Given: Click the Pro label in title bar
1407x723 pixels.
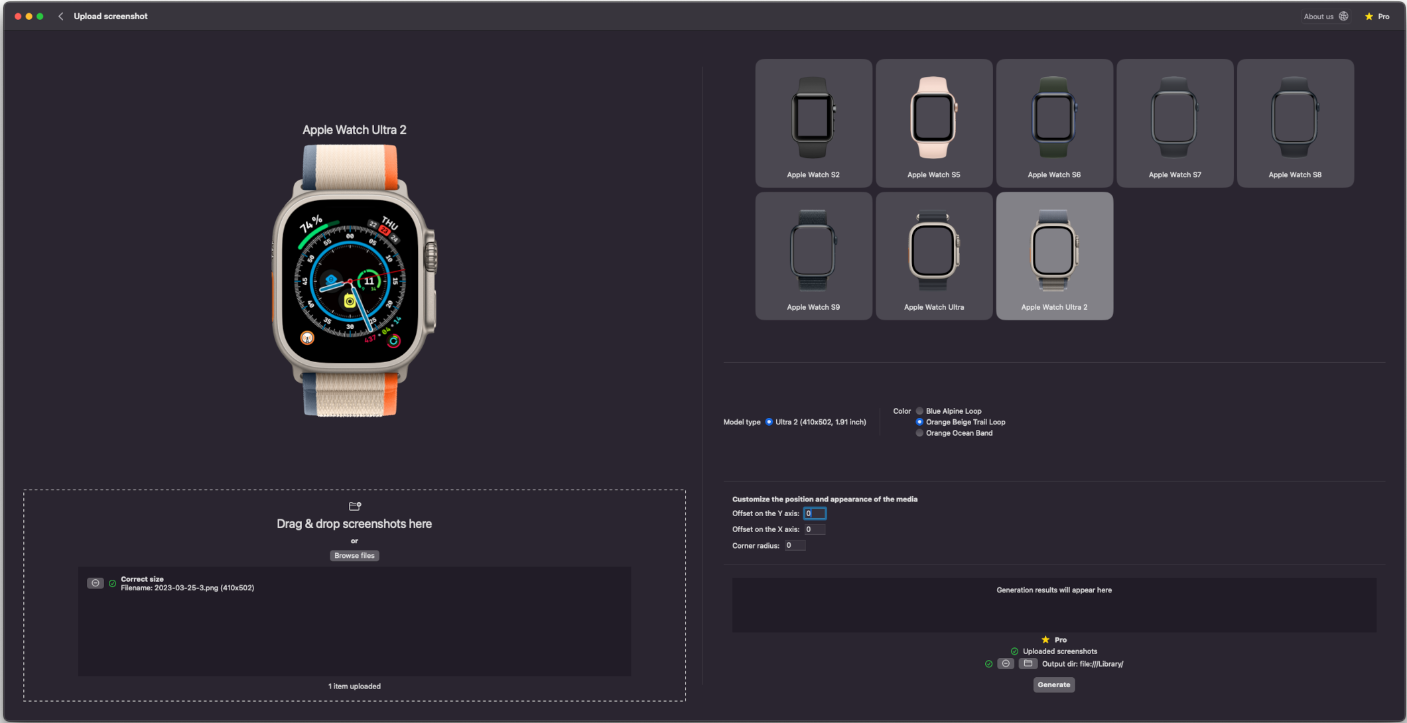Looking at the screenshot, I should (x=1384, y=17).
